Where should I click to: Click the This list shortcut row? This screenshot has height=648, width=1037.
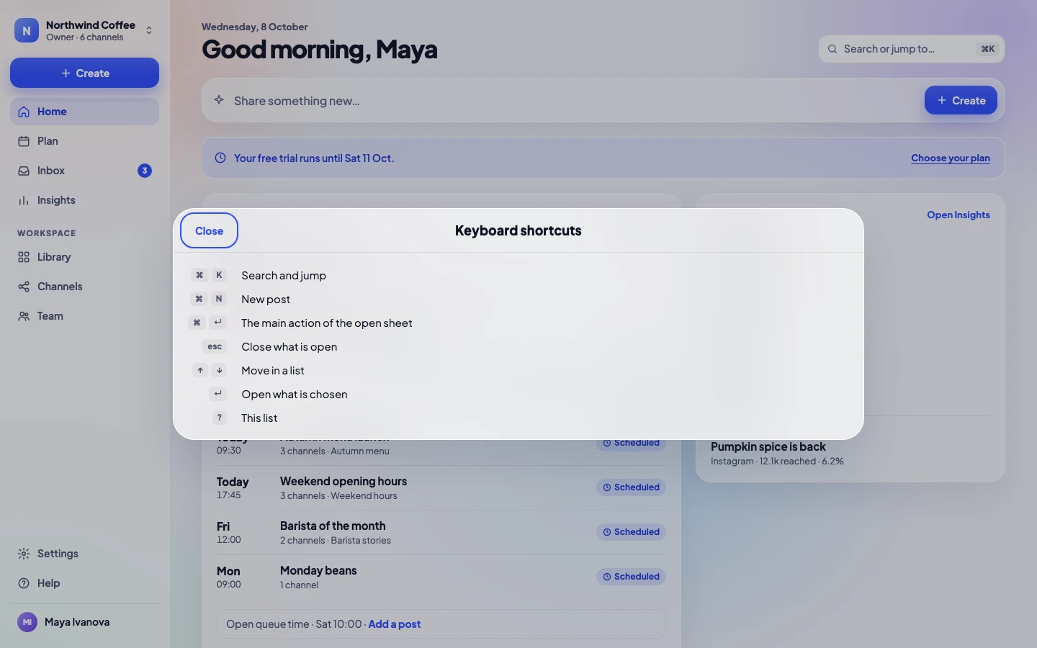[518, 418]
